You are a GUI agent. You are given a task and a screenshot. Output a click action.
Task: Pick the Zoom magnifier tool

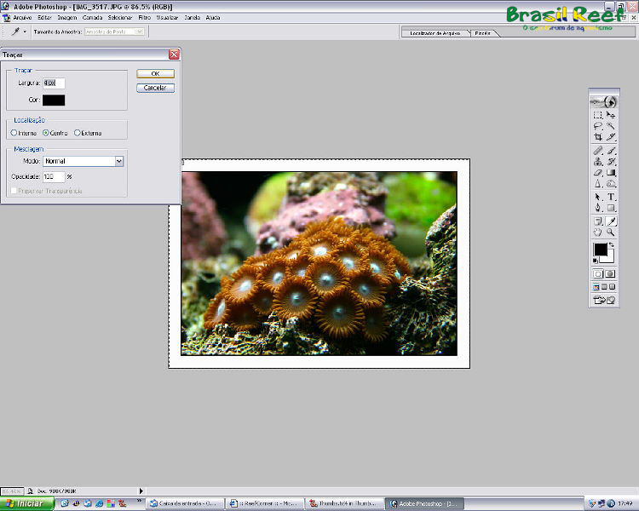(x=611, y=232)
